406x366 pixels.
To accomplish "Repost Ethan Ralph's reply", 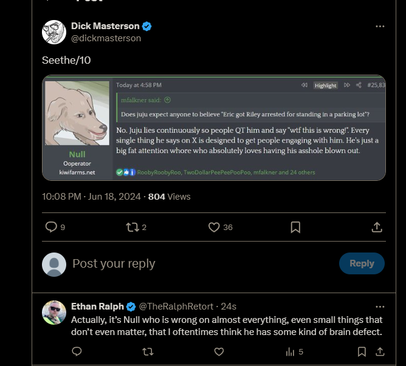I will pyautogui.click(x=147, y=351).
